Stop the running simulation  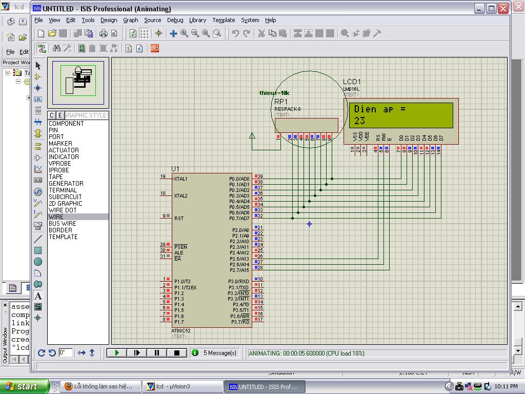(177, 353)
